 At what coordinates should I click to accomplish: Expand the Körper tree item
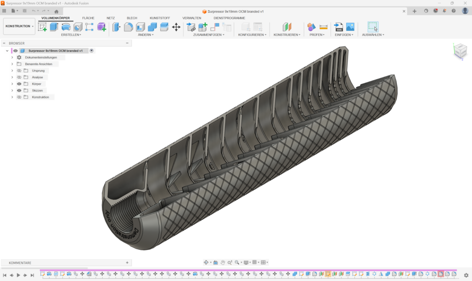[x=12, y=84]
